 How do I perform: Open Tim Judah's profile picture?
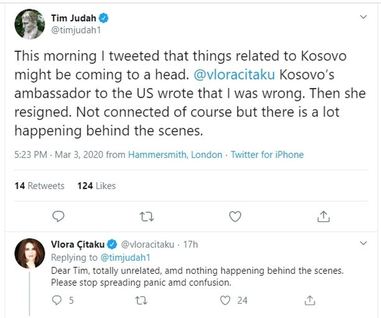pos(30,24)
